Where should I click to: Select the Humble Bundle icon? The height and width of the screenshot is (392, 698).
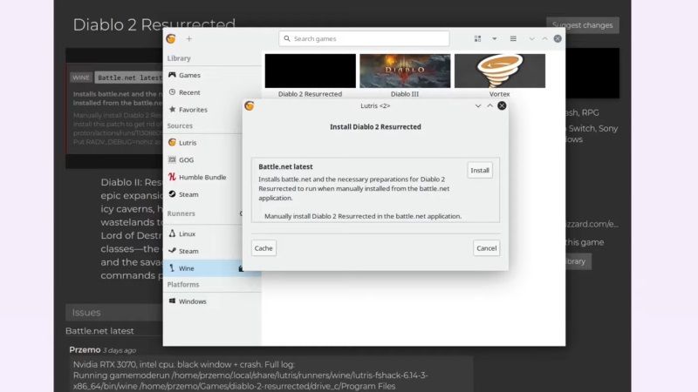point(172,177)
